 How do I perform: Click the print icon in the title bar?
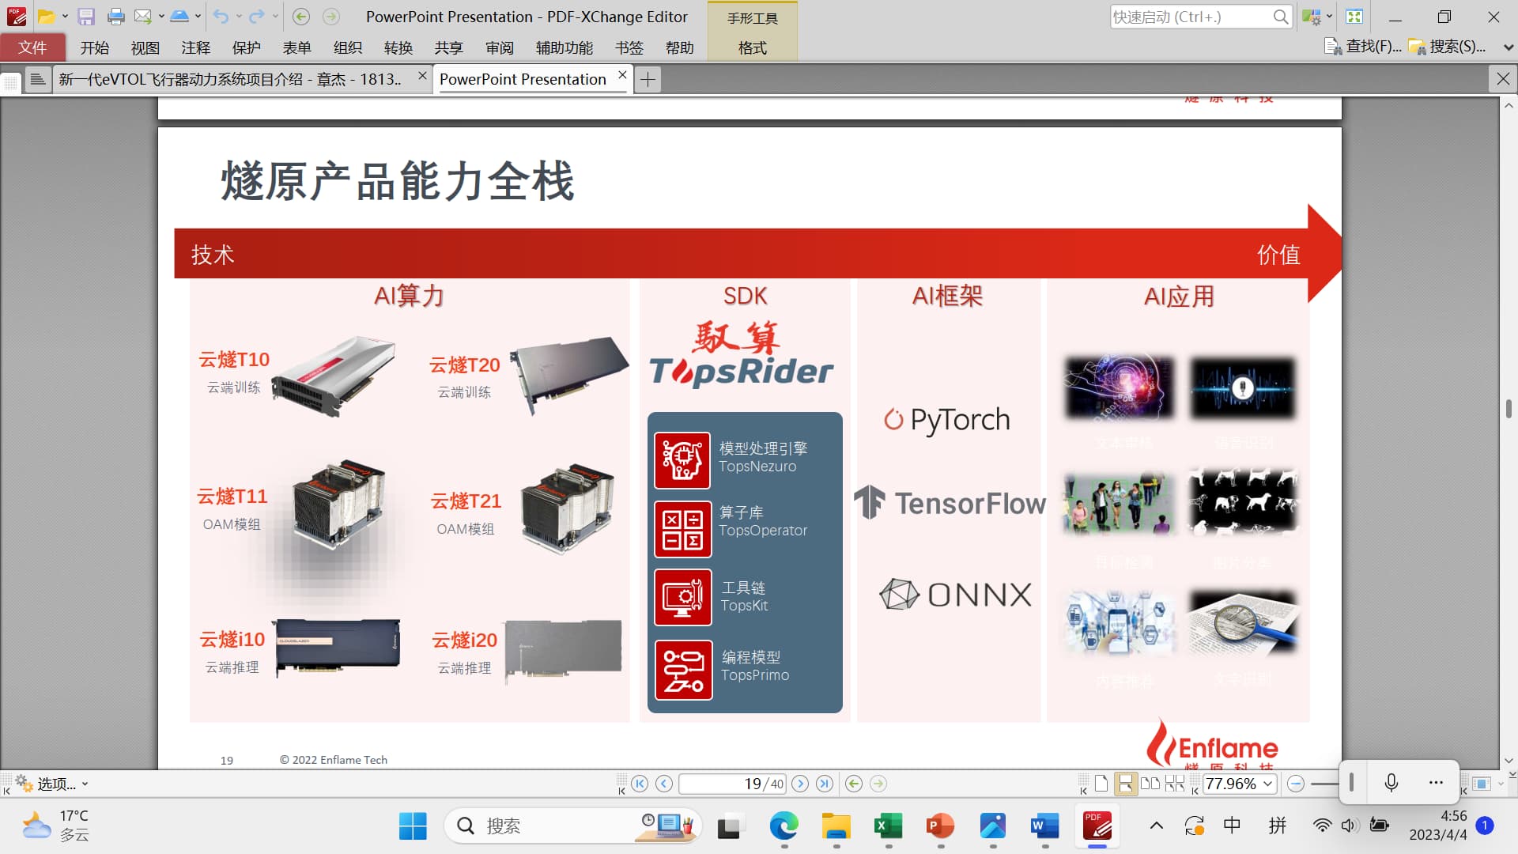(x=115, y=17)
